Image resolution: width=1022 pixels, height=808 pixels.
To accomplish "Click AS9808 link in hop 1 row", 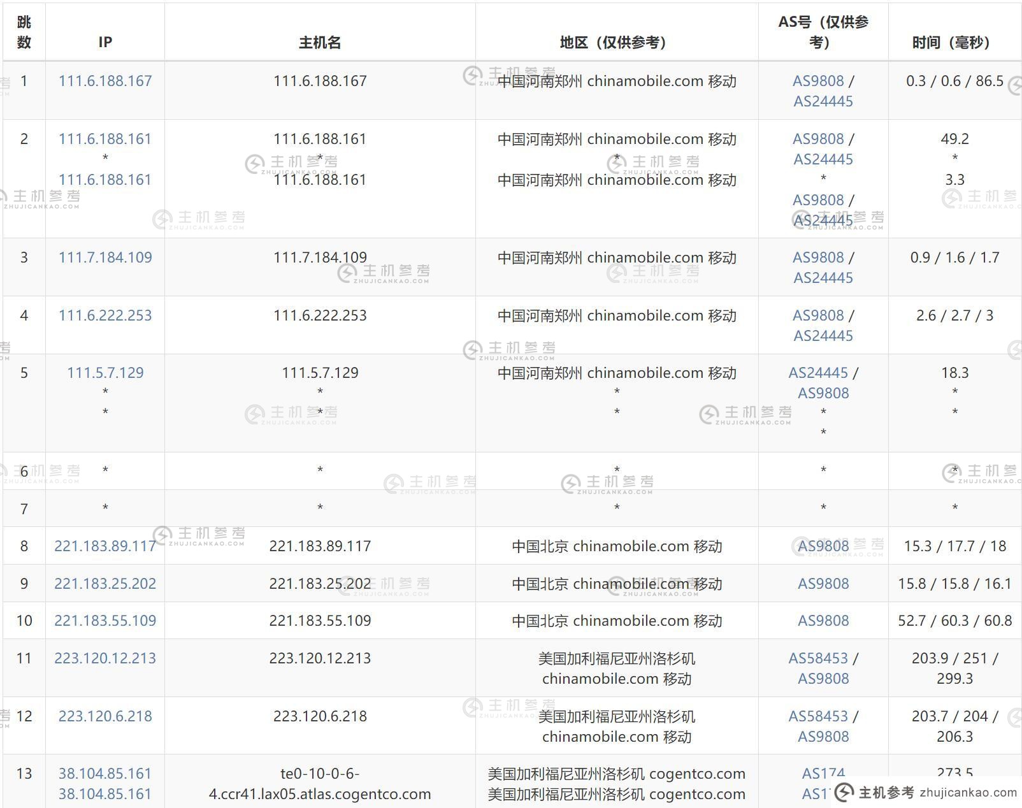I will click(818, 81).
